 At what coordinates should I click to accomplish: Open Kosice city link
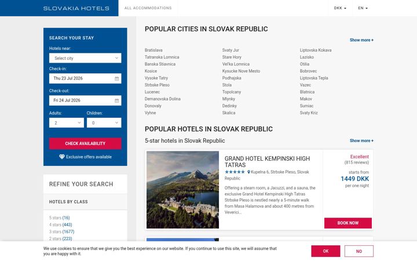pos(151,71)
